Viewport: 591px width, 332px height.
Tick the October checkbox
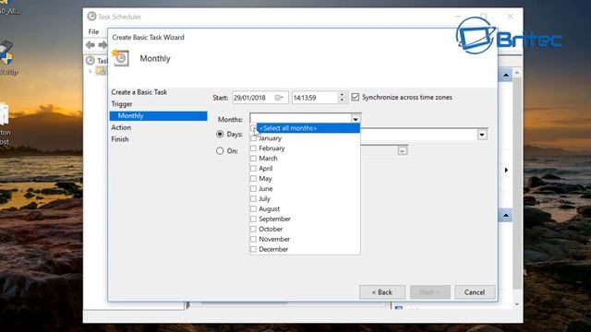tap(253, 229)
